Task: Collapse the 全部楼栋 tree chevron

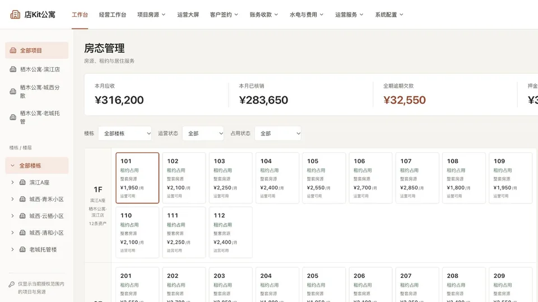Action: tap(12, 166)
